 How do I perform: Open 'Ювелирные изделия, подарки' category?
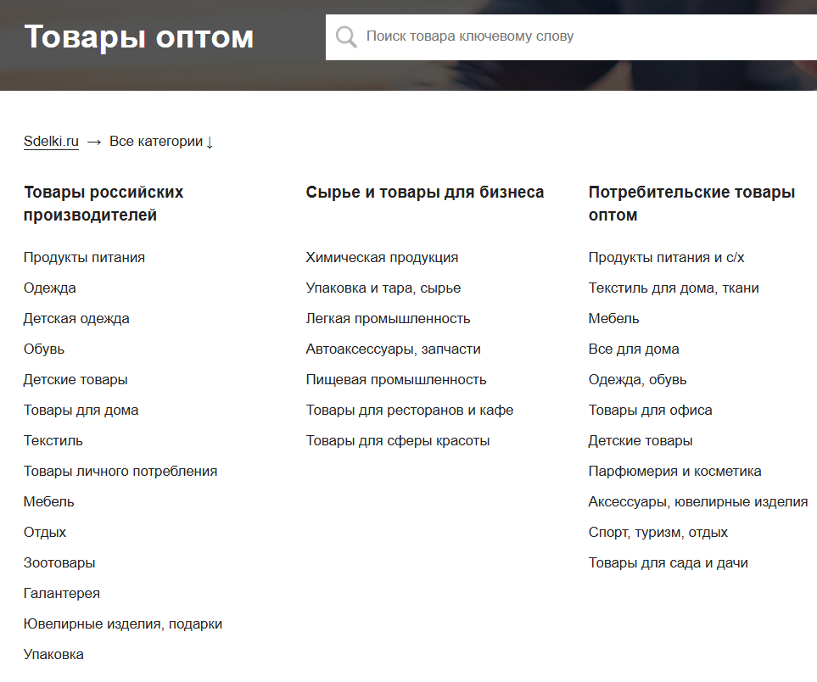[x=123, y=623]
